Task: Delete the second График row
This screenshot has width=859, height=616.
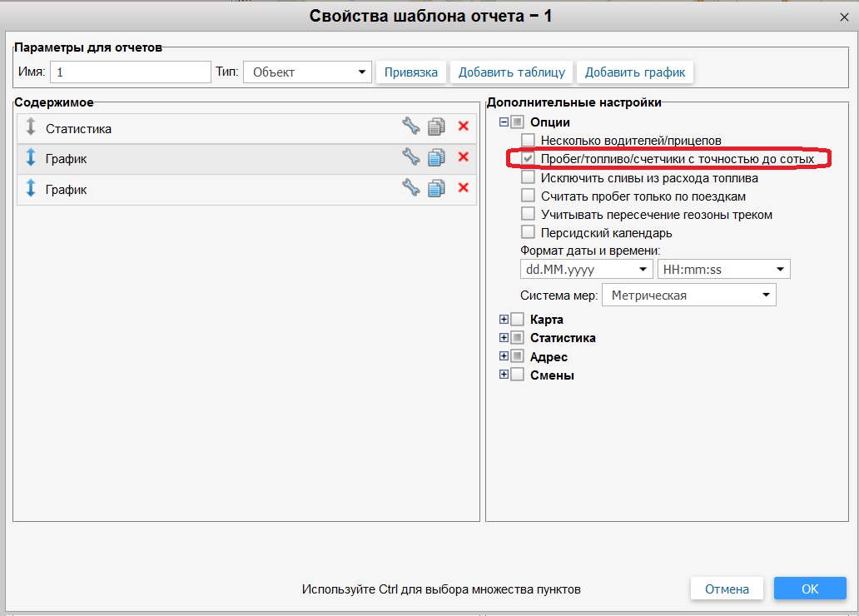Action: tap(464, 188)
